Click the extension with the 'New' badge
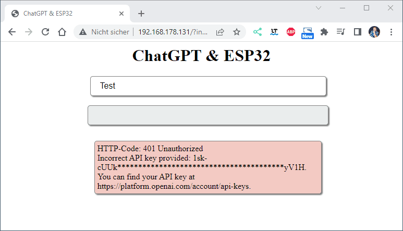This screenshot has height=231, width=403. pos(308,32)
